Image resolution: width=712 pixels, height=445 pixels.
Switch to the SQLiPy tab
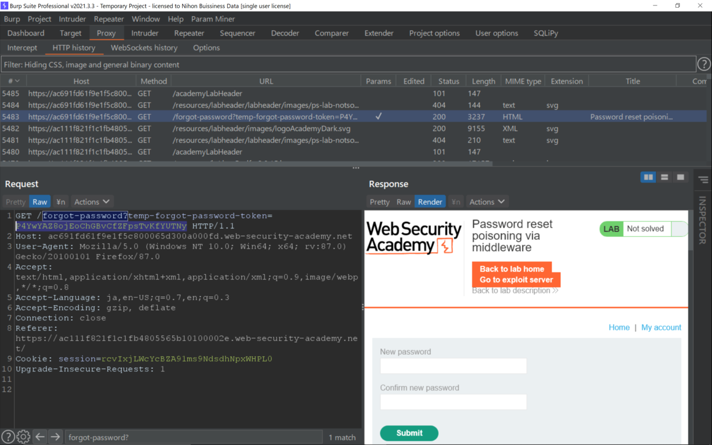(546, 33)
